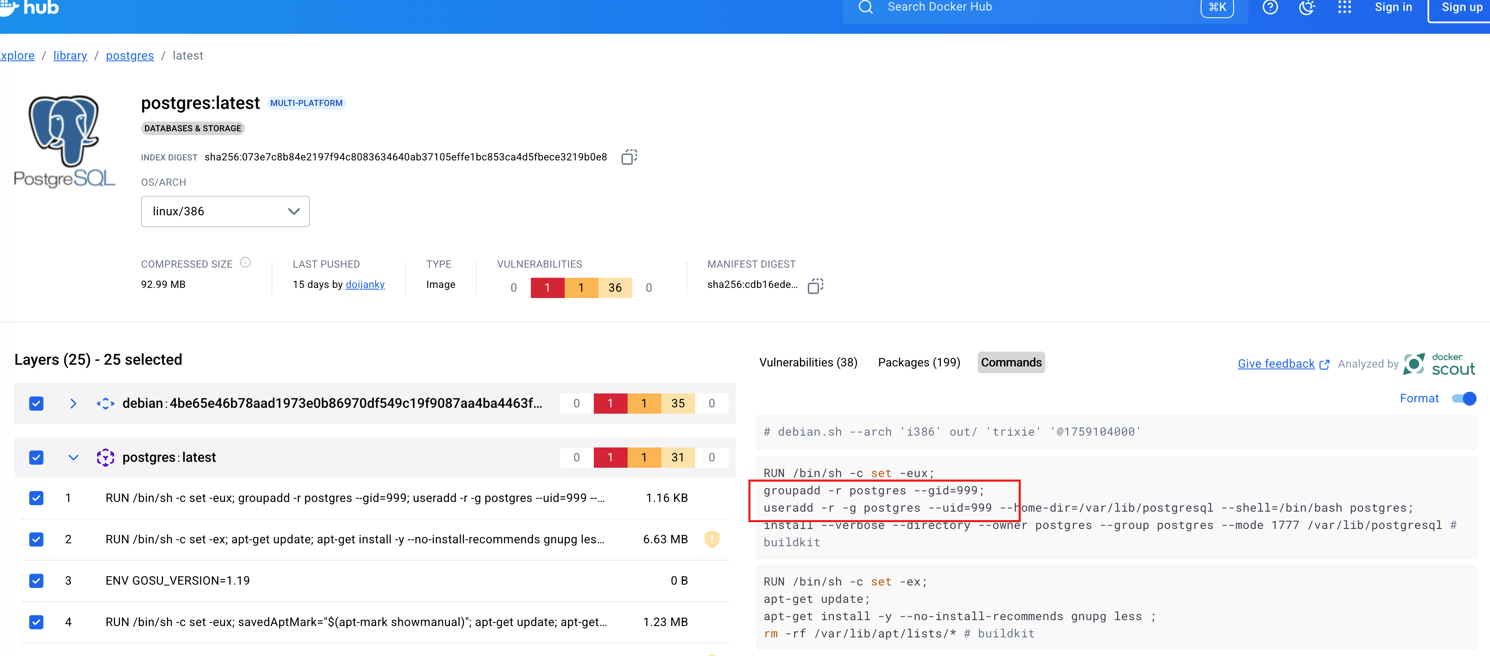Click the DATABASES & STORAGE category tag
The image size is (1490, 656).
click(193, 128)
